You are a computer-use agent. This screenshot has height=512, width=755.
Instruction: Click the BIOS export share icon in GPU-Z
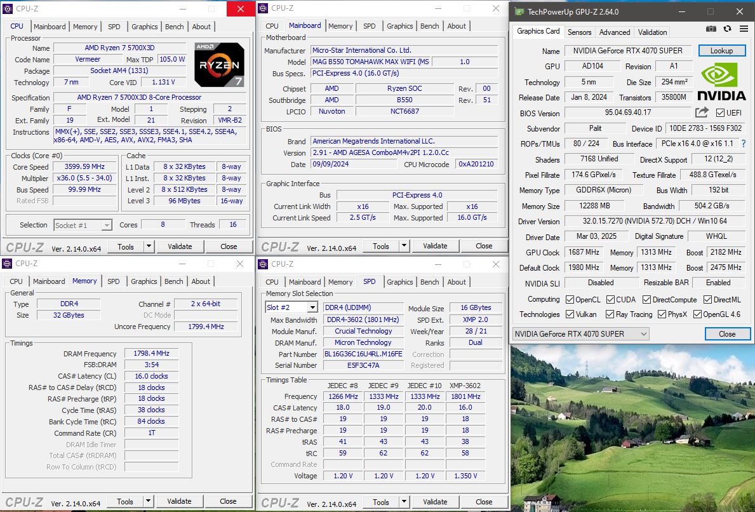(702, 112)
